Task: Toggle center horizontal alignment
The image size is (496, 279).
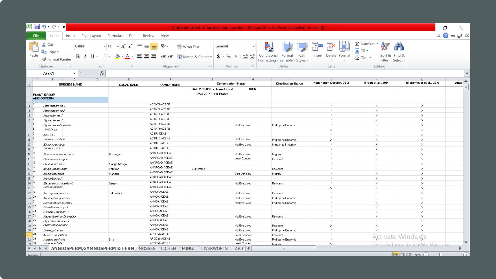Action: point(146,57)
